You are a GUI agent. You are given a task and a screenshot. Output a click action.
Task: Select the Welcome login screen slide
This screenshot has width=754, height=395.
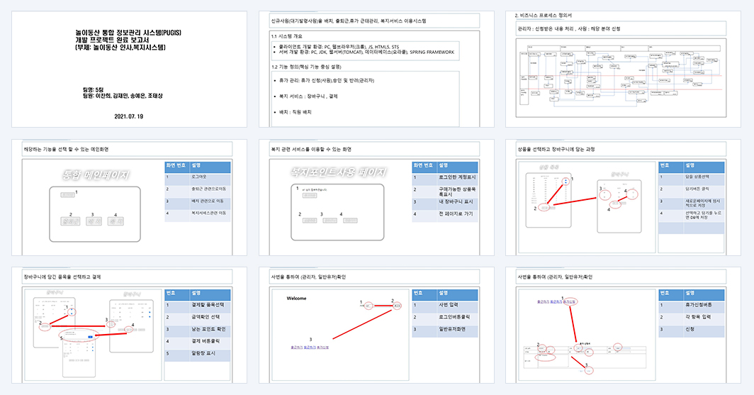click(376, 326)
